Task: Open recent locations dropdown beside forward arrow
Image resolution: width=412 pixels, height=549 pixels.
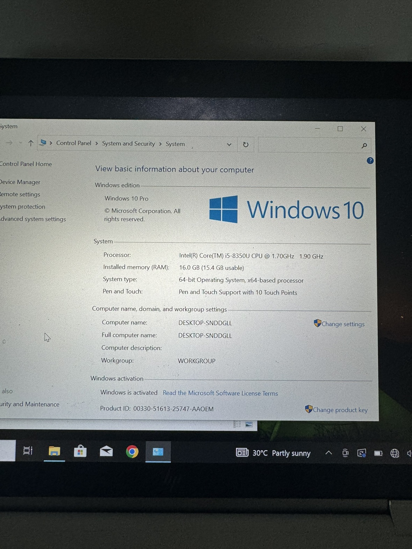Action: (x=20, y=142)
